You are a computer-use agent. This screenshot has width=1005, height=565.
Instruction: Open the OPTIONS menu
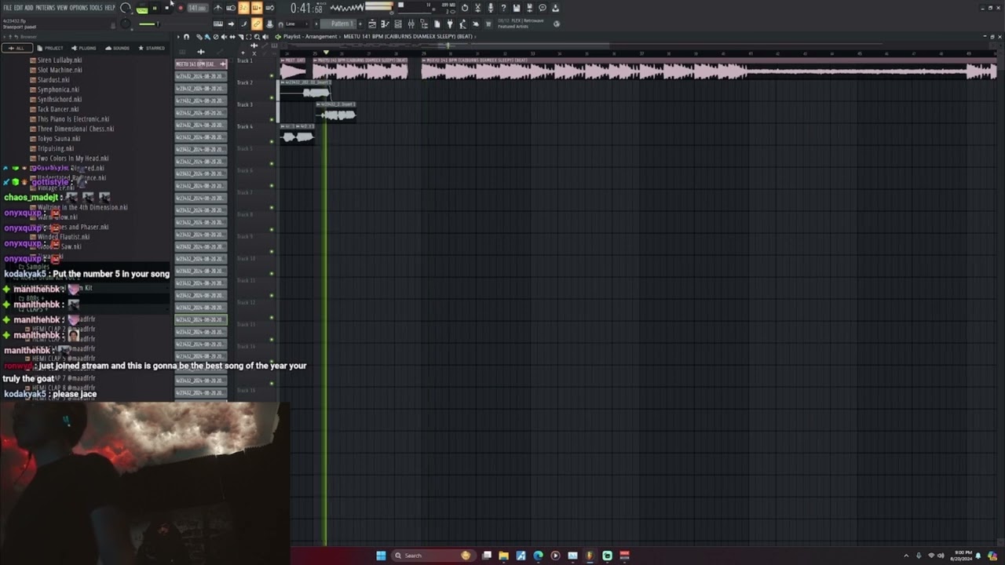tap(79, 7)
